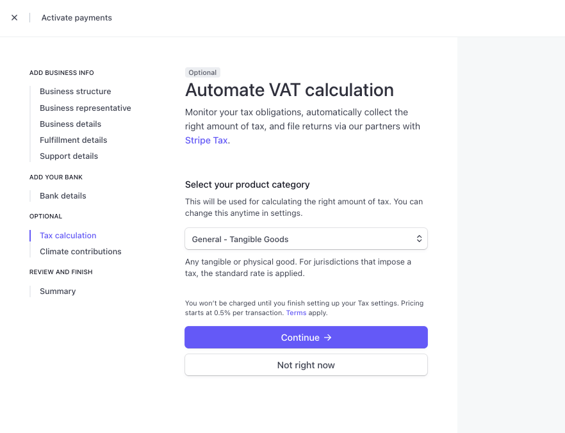Go to Business structure step
This screenshot has width=565, height=433.
[x=75, y=92]
